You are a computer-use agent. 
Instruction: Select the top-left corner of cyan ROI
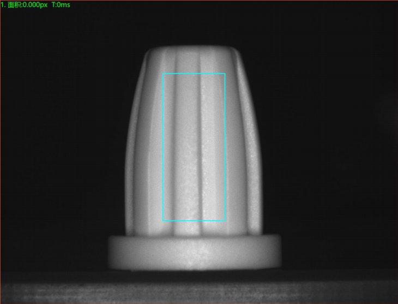pos(163,74)
